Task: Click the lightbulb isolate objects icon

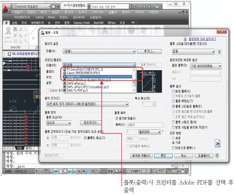Action: click(174, 171)
